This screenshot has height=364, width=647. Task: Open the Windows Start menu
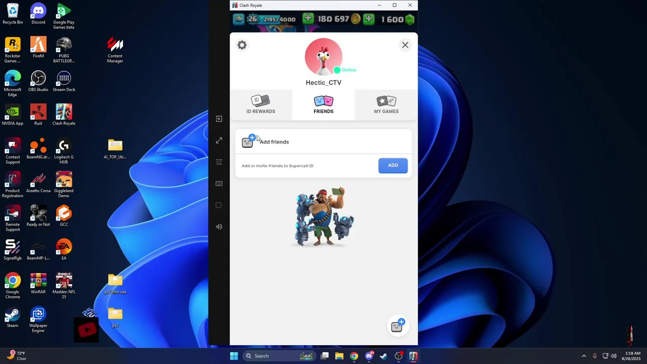(x=234, y=356)
